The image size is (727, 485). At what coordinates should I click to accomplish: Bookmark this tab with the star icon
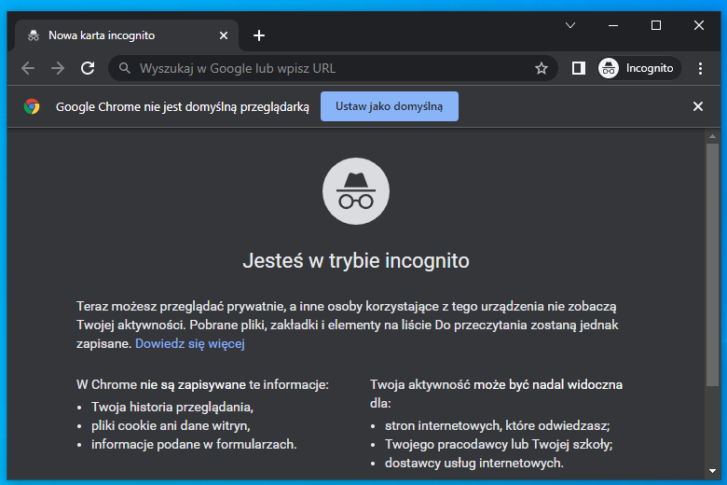click(542, 69)
